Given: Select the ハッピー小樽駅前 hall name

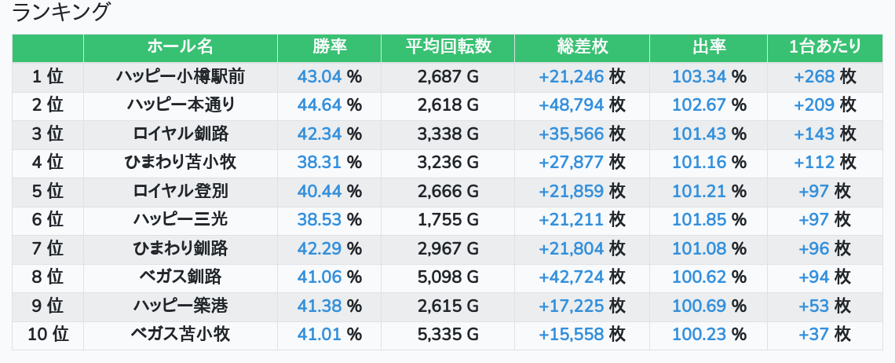Looking at the screenshot, I should tap(180, 76).
